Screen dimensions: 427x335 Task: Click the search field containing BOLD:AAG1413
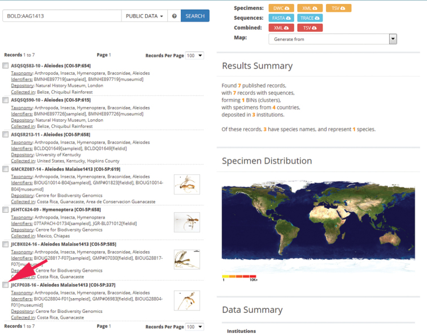pyautogui.click(x=62, y=16)
